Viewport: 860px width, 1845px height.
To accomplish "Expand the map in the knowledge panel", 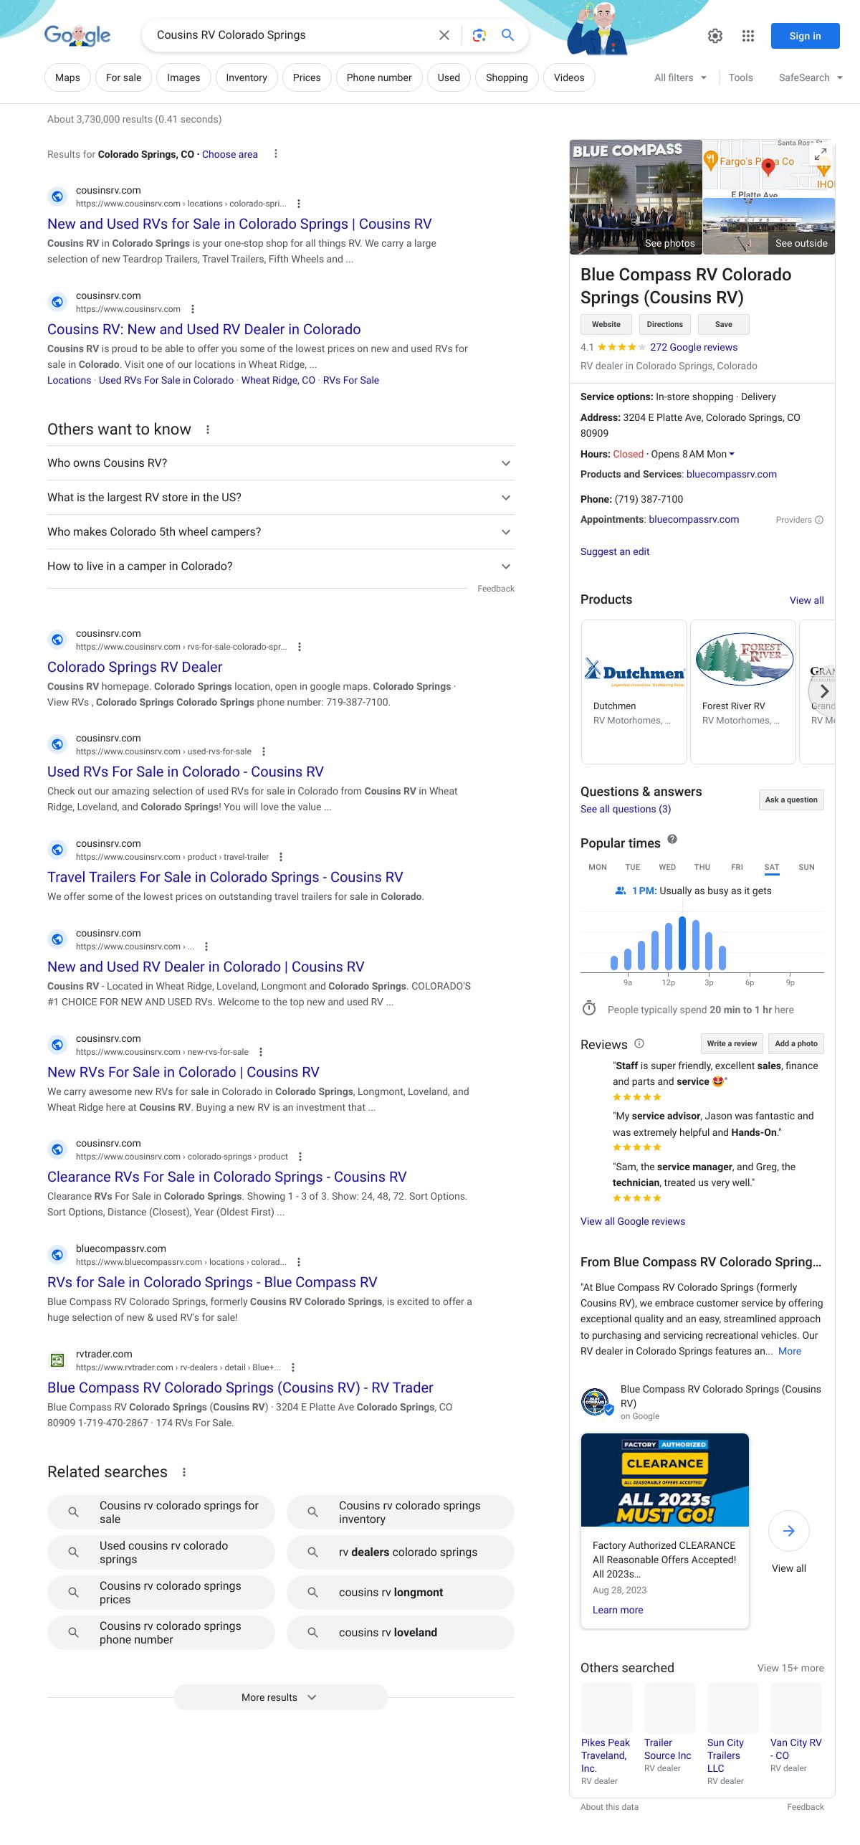I will pyautogui.click(x=821, y=153).
